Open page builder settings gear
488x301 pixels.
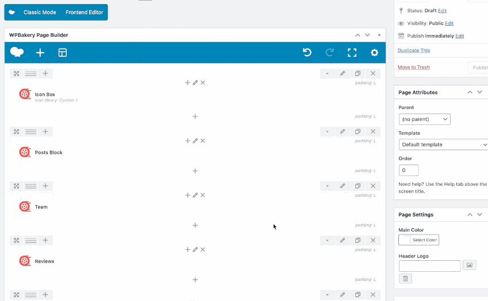pos(374,52)
